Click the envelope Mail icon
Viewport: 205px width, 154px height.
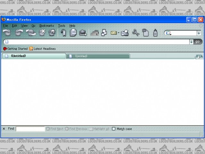[x=113, y=33]
